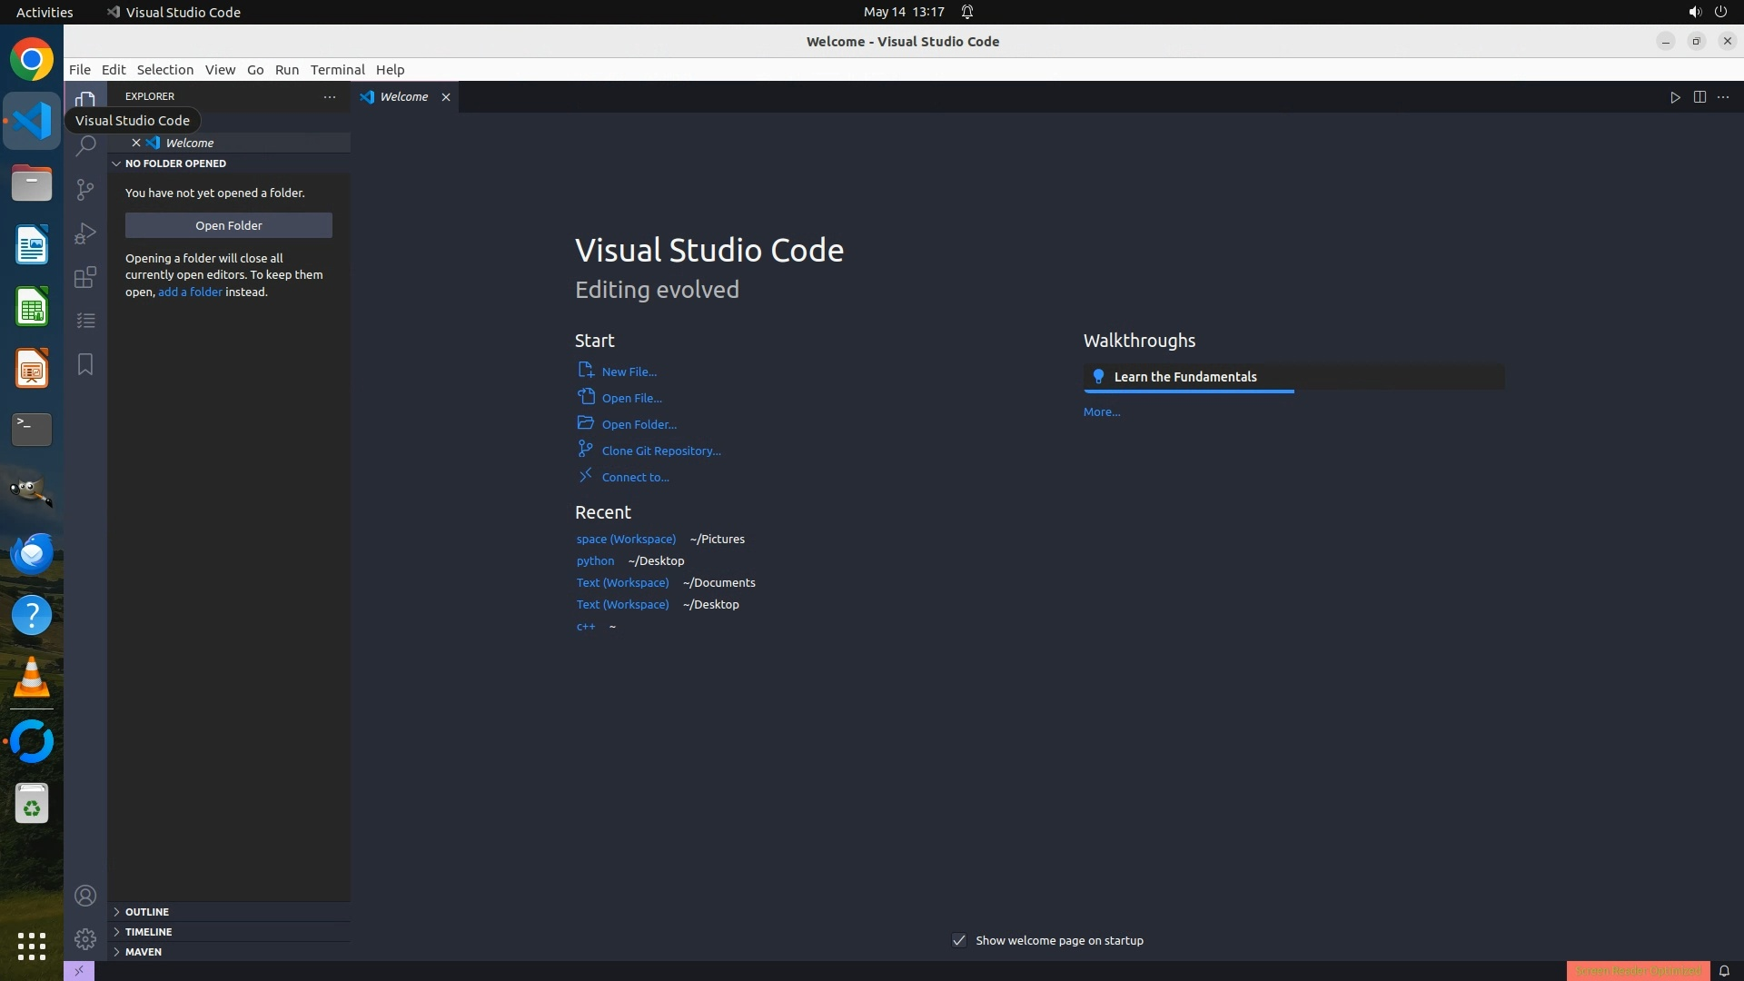Expand the Timeline section
The width and height of the screenshot is (1744, 981).
pyautogui.click(x=148, y=932)
